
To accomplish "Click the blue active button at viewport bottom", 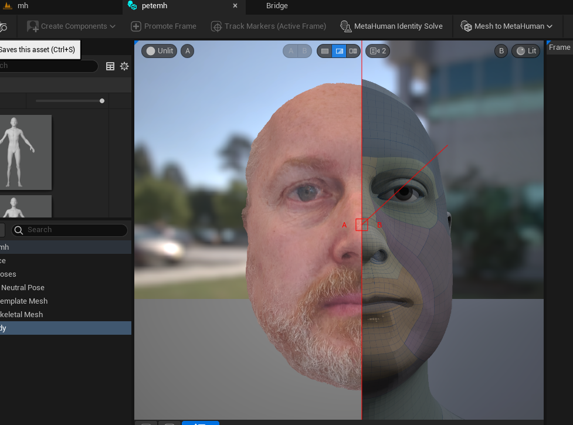I will click(200, 423).
